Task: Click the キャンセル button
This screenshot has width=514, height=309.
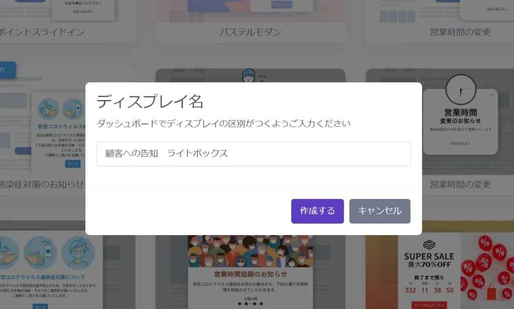Action: pos(379,211)
